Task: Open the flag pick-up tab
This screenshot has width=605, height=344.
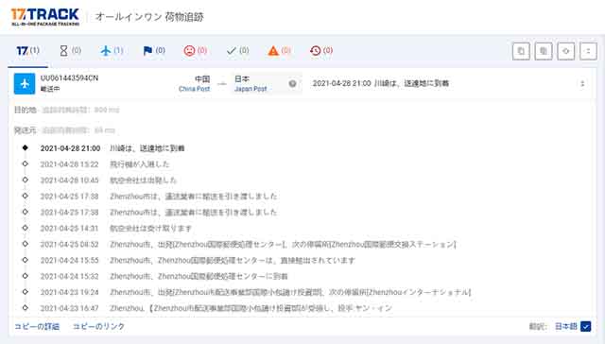Action: (x=154, y=50)
